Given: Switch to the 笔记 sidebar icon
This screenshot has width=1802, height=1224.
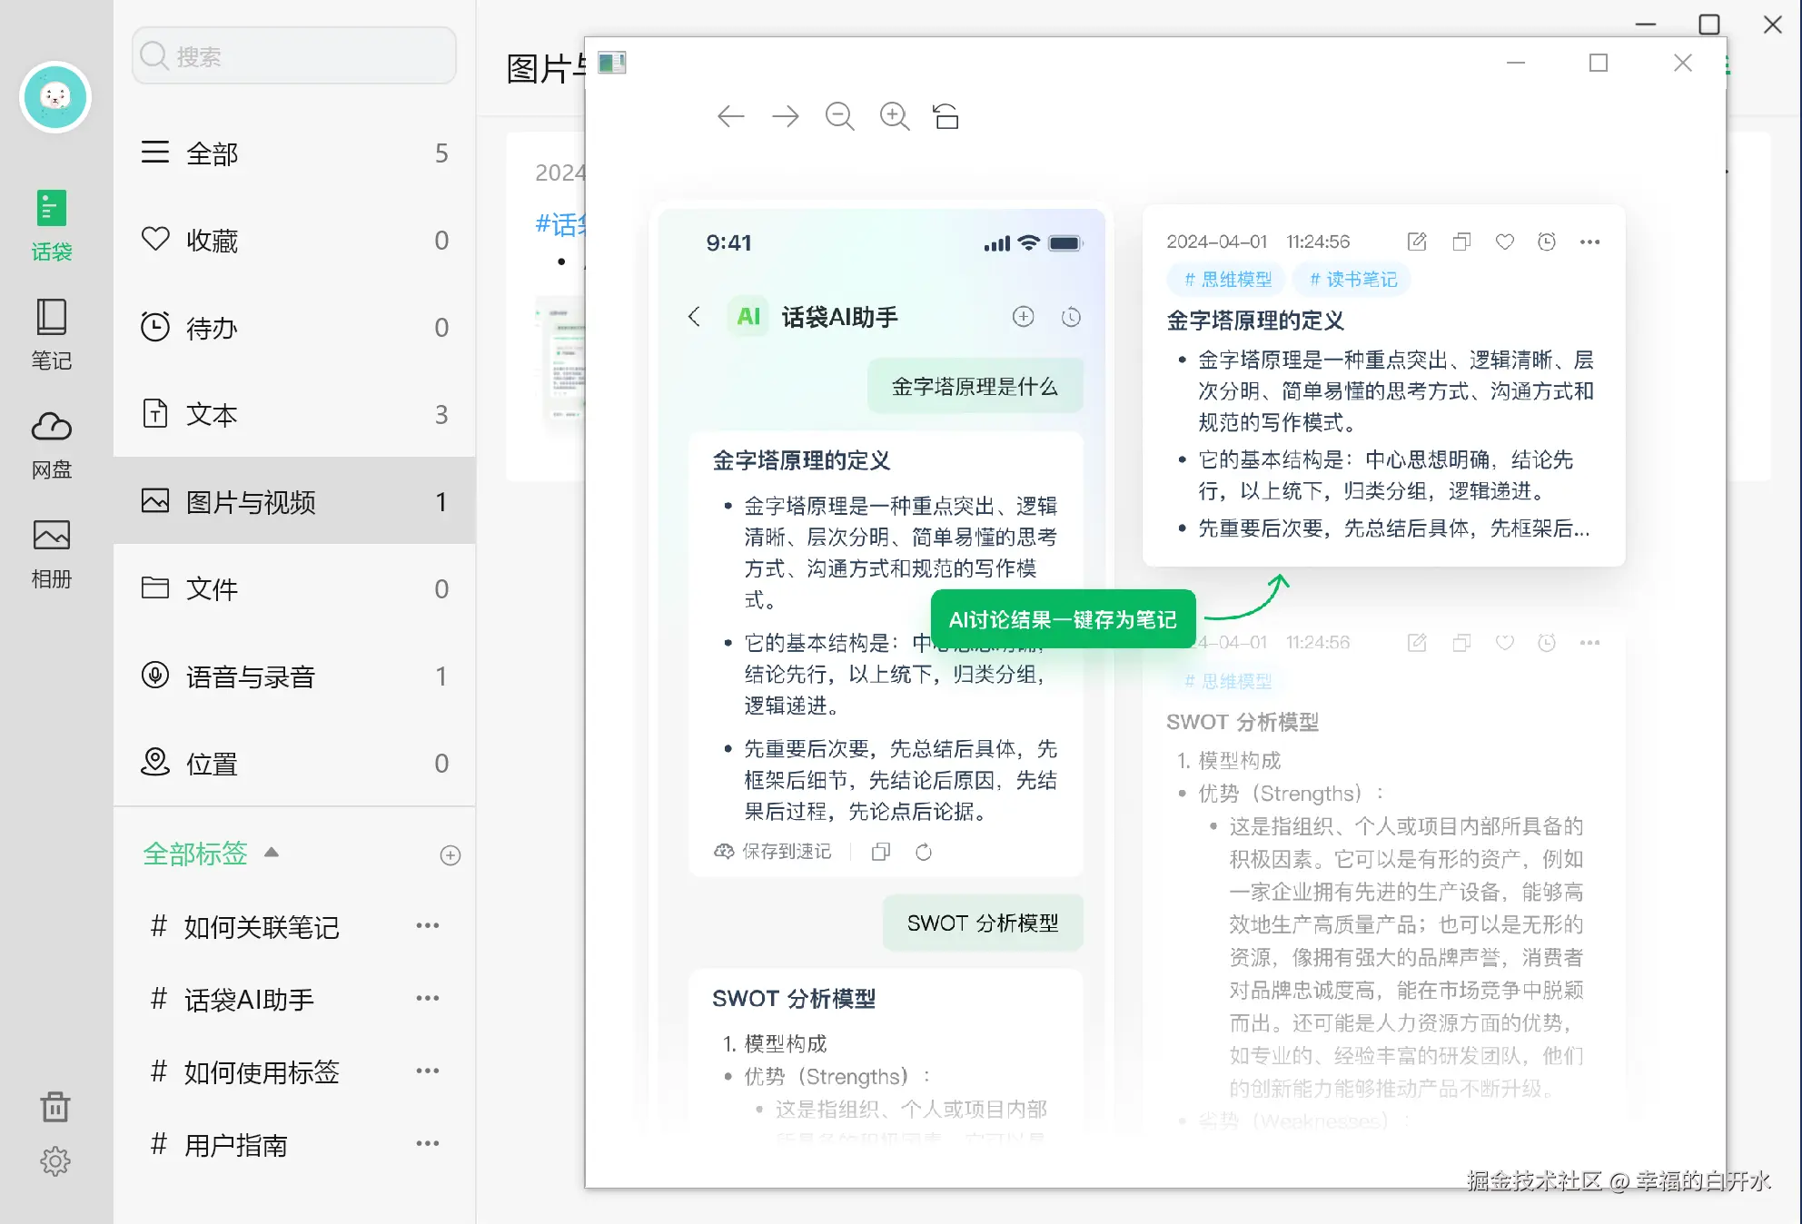Looking at the screenshot, I should (52, 333).
